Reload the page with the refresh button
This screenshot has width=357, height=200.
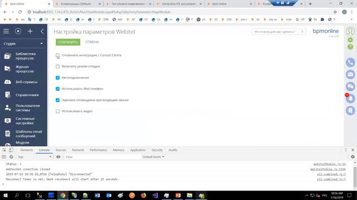(20, 12)
